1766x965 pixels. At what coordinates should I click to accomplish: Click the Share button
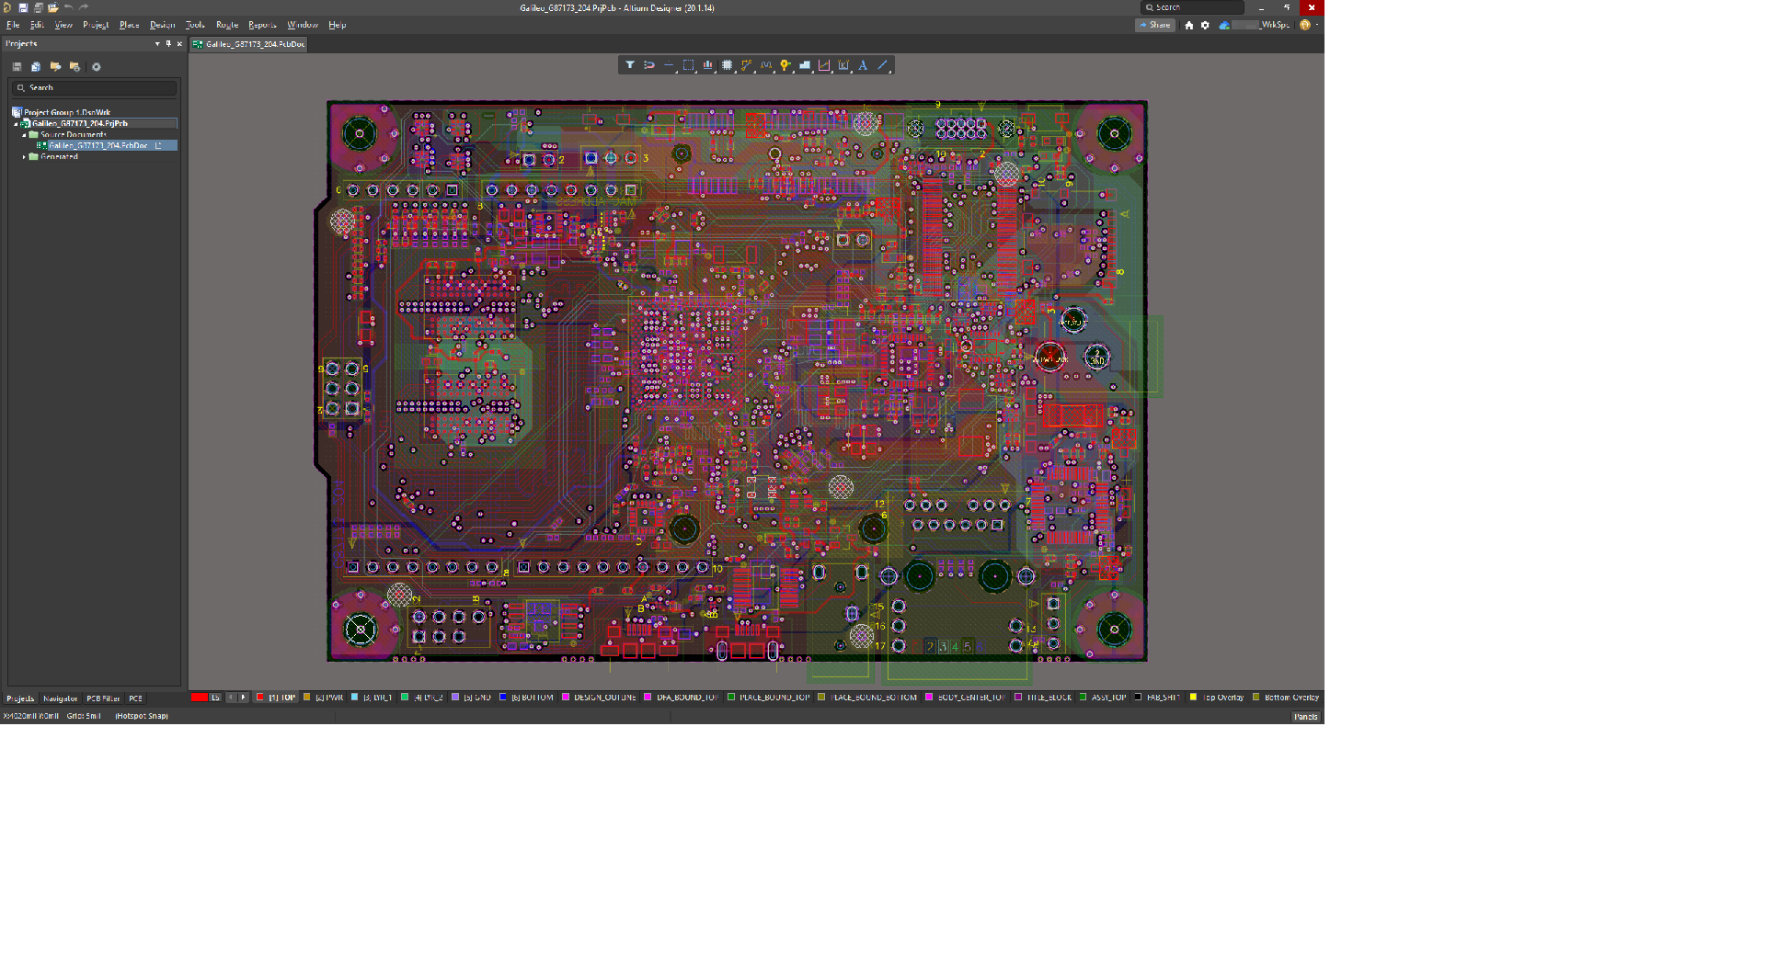point(1155,25)
